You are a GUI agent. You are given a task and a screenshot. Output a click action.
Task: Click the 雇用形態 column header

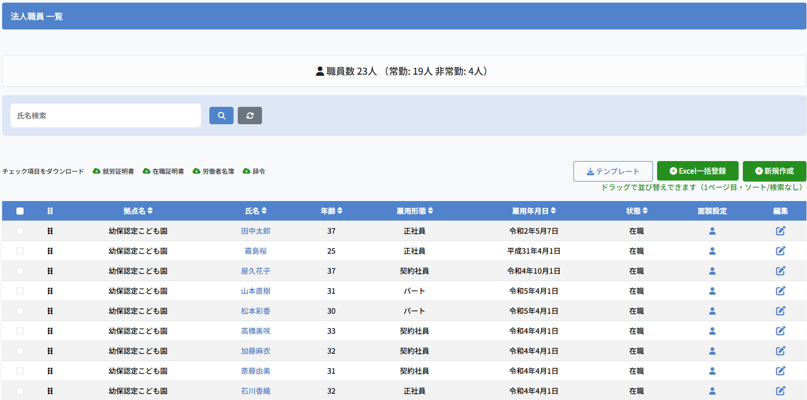click(413, 211)
